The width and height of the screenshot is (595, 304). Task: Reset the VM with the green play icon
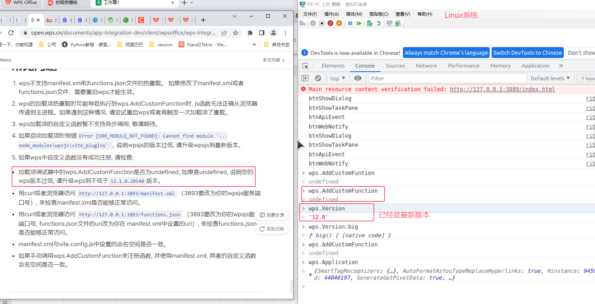pyautogui.click(x=359, y=23)
